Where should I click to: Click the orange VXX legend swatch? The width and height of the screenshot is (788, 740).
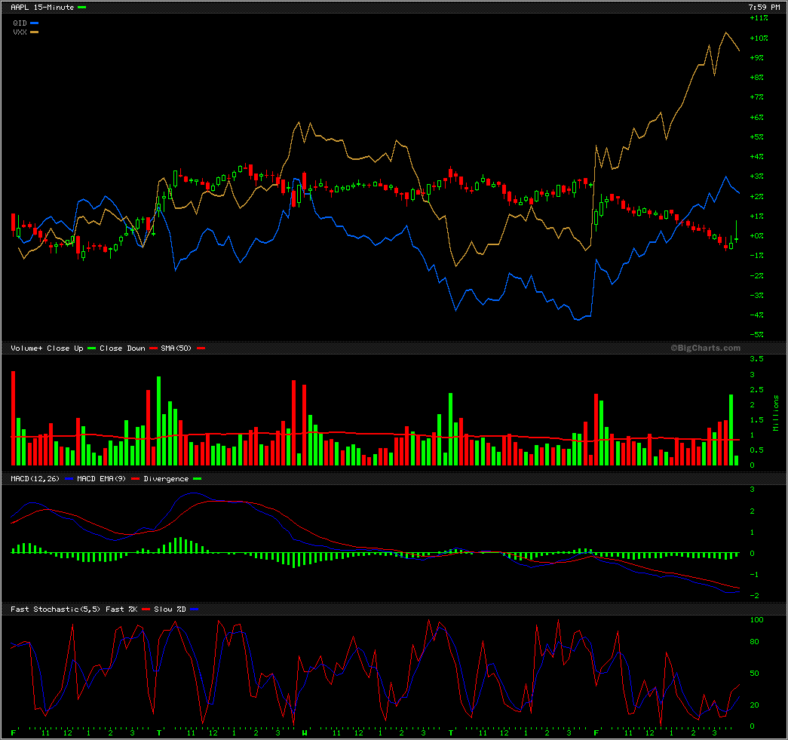tap(34, 32)
